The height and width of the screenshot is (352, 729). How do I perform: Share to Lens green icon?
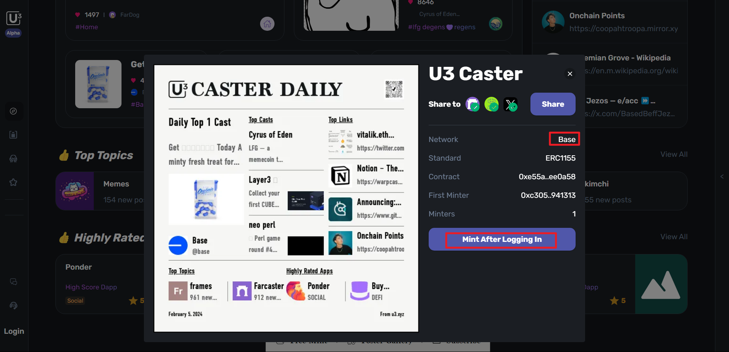pyautogui.click(x=491, y=104)
